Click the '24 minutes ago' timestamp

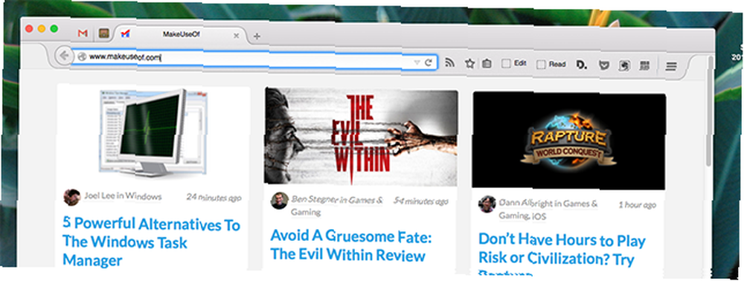tap(214, 197)
